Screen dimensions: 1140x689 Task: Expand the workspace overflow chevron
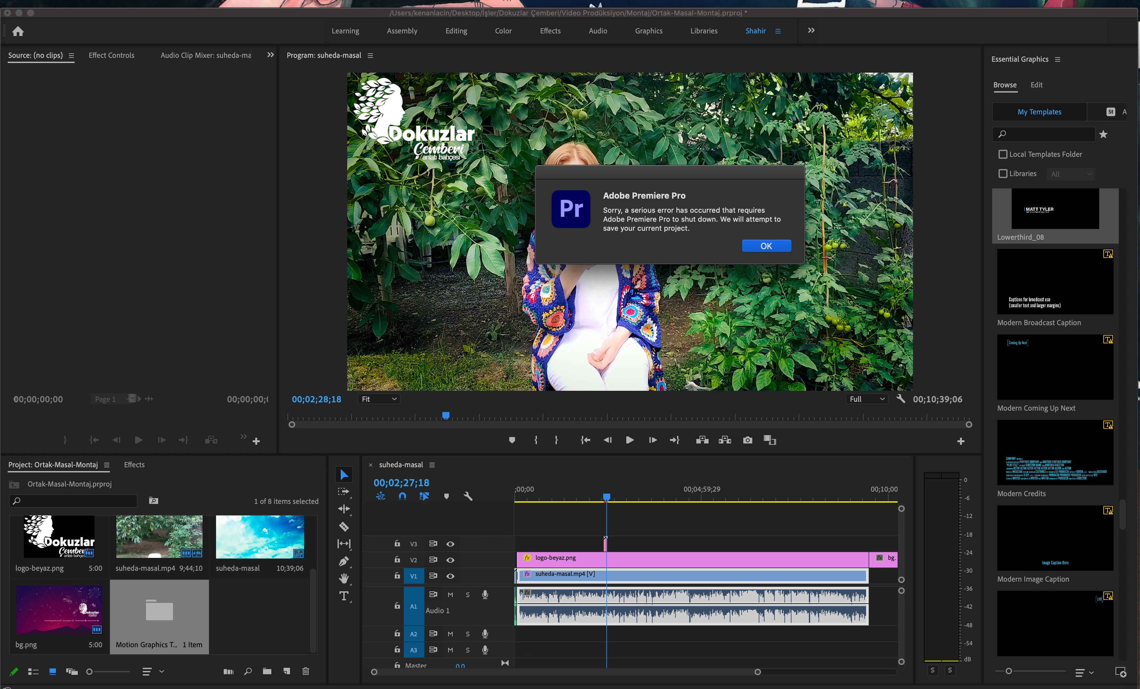(811, 31)
